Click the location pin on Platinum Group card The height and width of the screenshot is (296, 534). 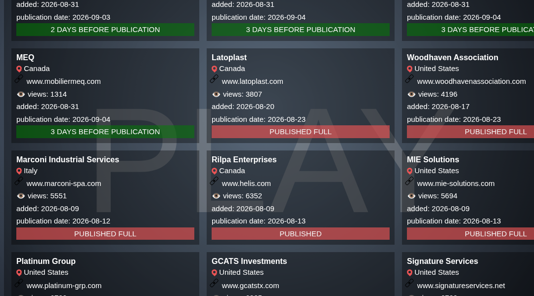[19, 273]
